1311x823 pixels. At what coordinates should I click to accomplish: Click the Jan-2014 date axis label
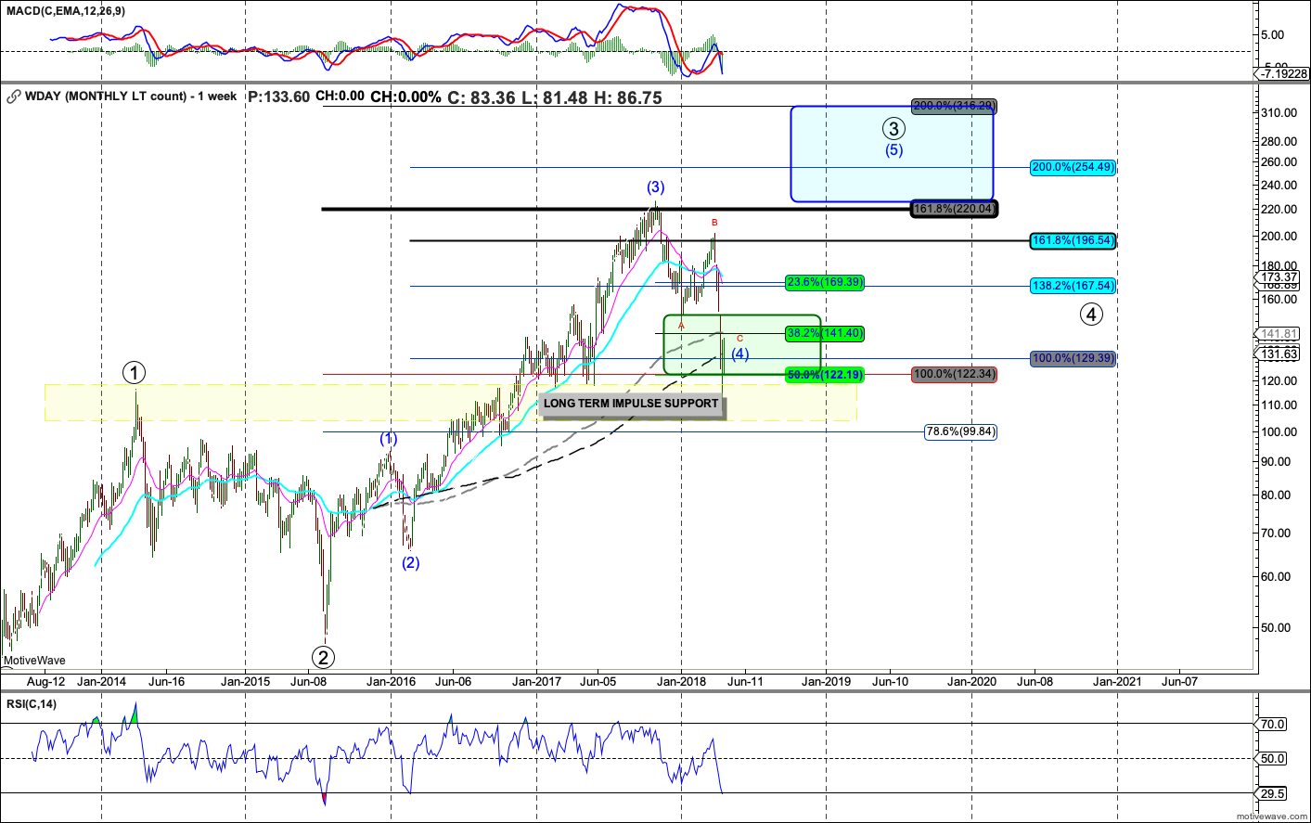click(101, 681)
